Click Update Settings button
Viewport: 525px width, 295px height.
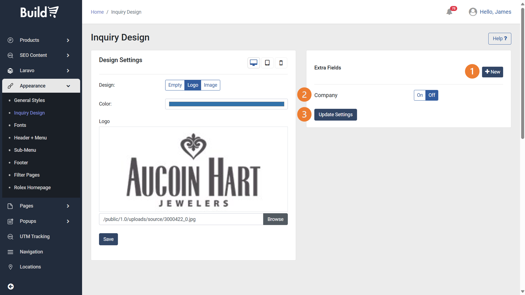(335, 115)
